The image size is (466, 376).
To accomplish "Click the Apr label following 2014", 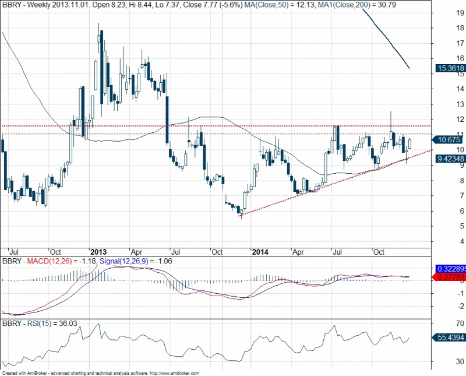I will click(x=298, y=252).
